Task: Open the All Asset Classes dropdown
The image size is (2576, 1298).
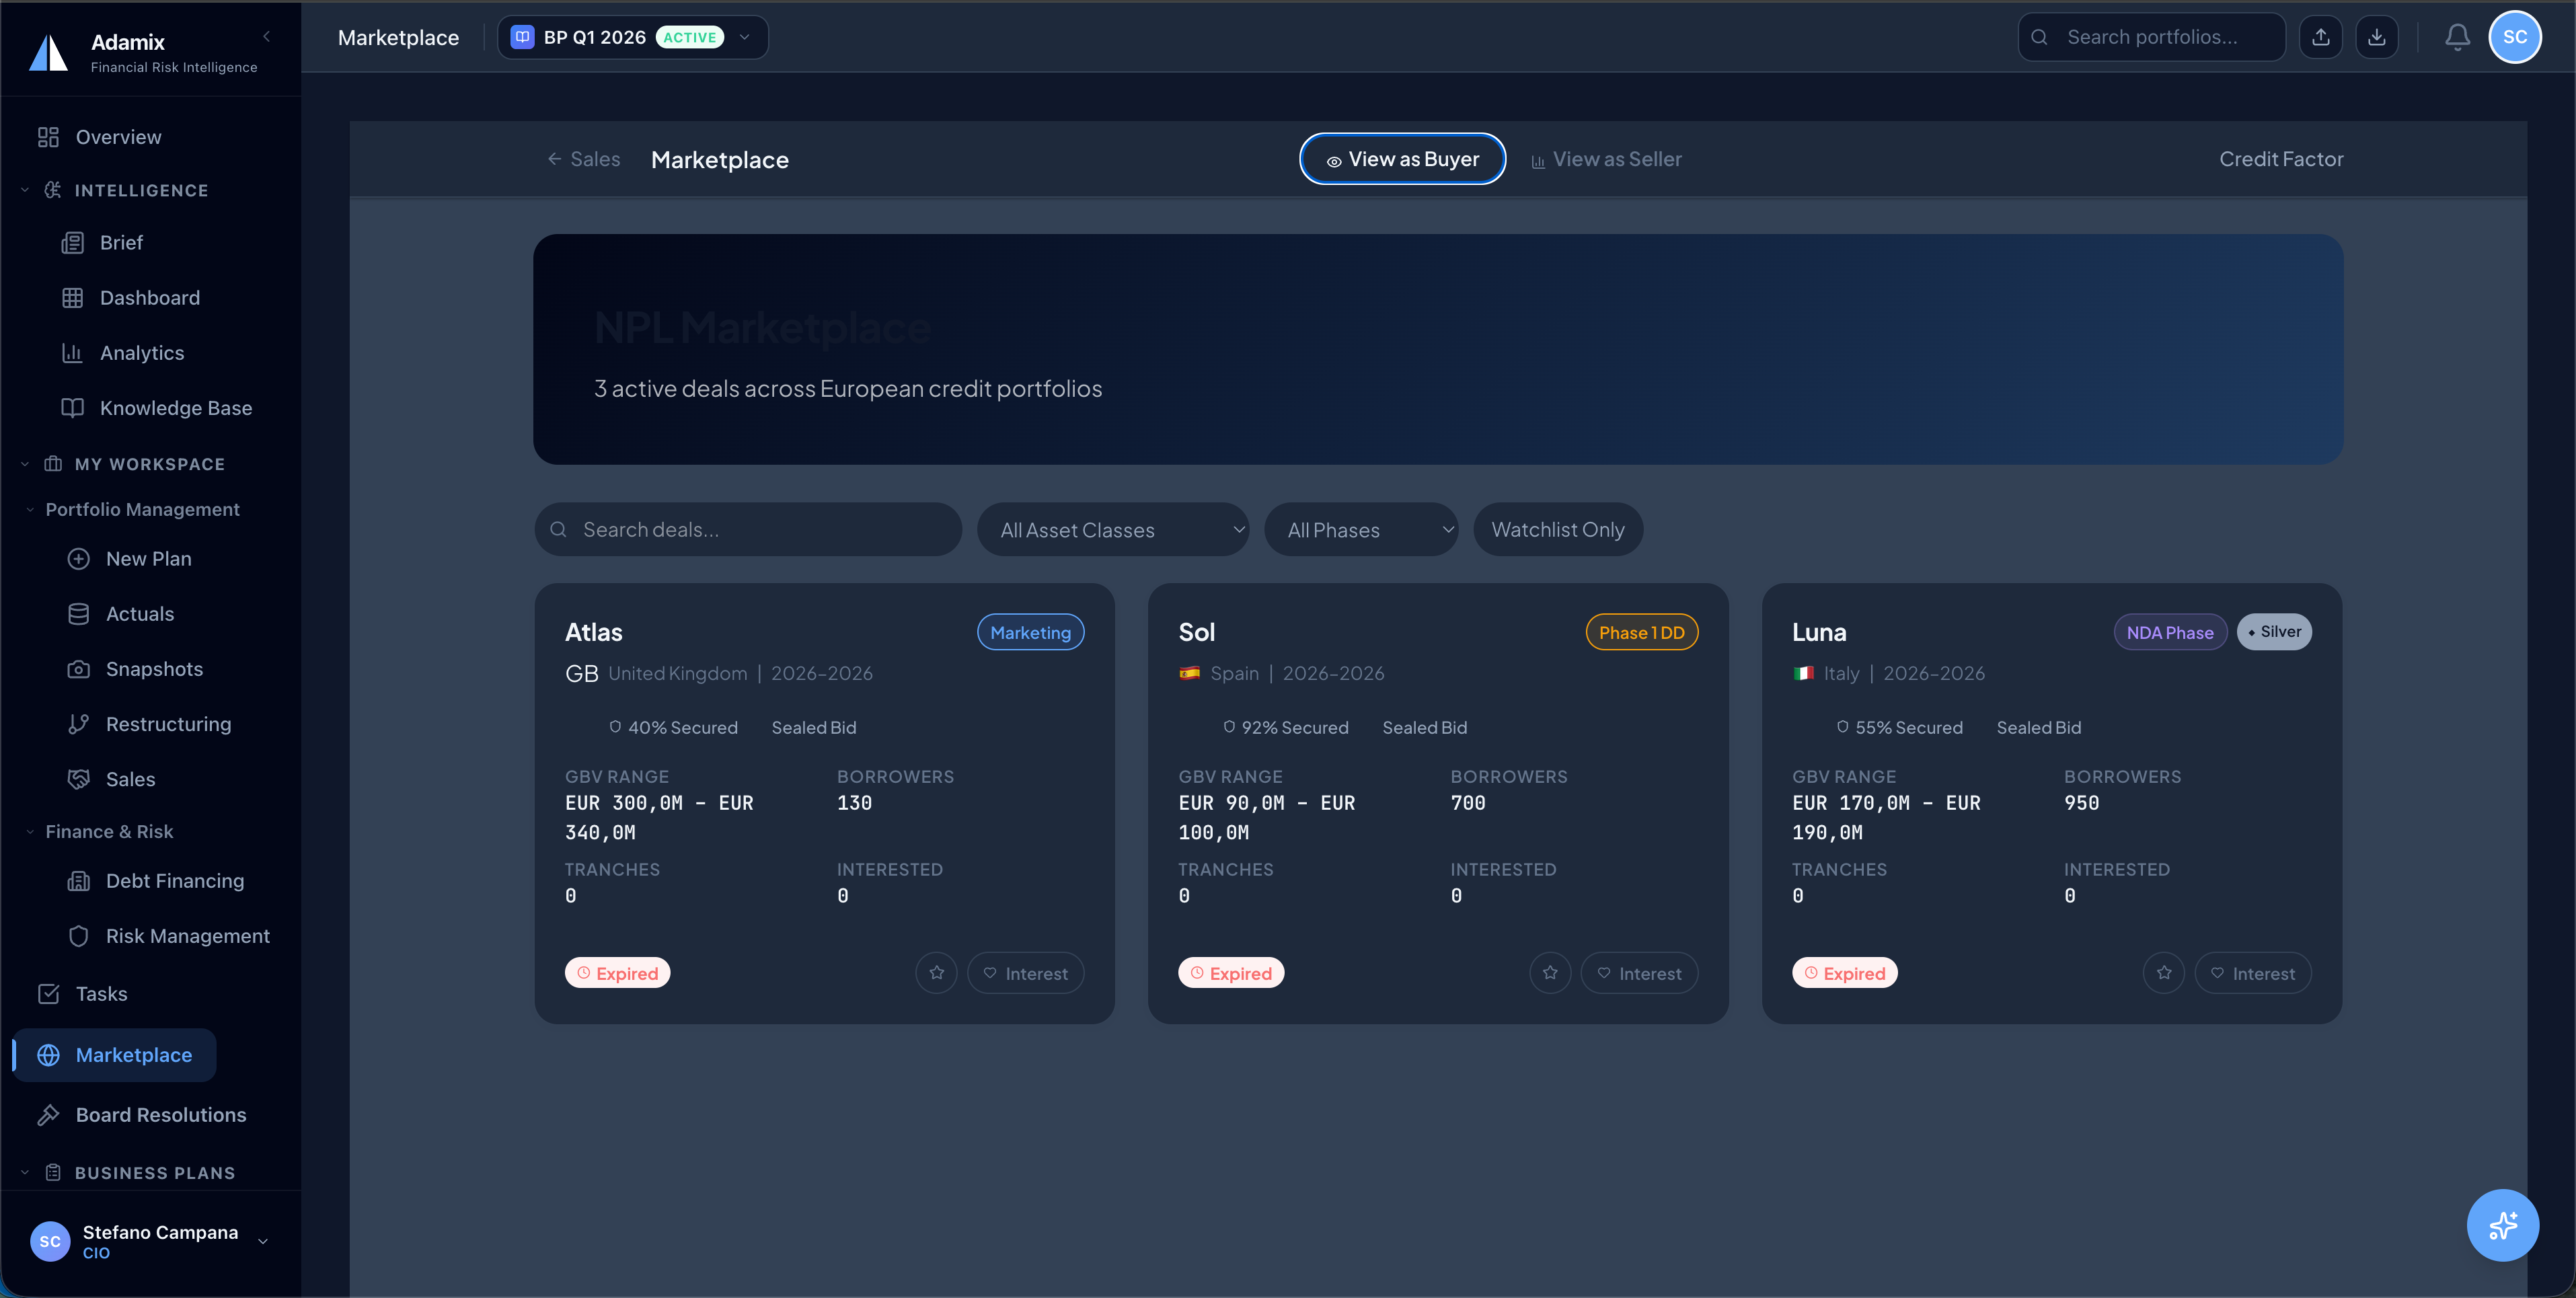Action: coord(1112,530)
